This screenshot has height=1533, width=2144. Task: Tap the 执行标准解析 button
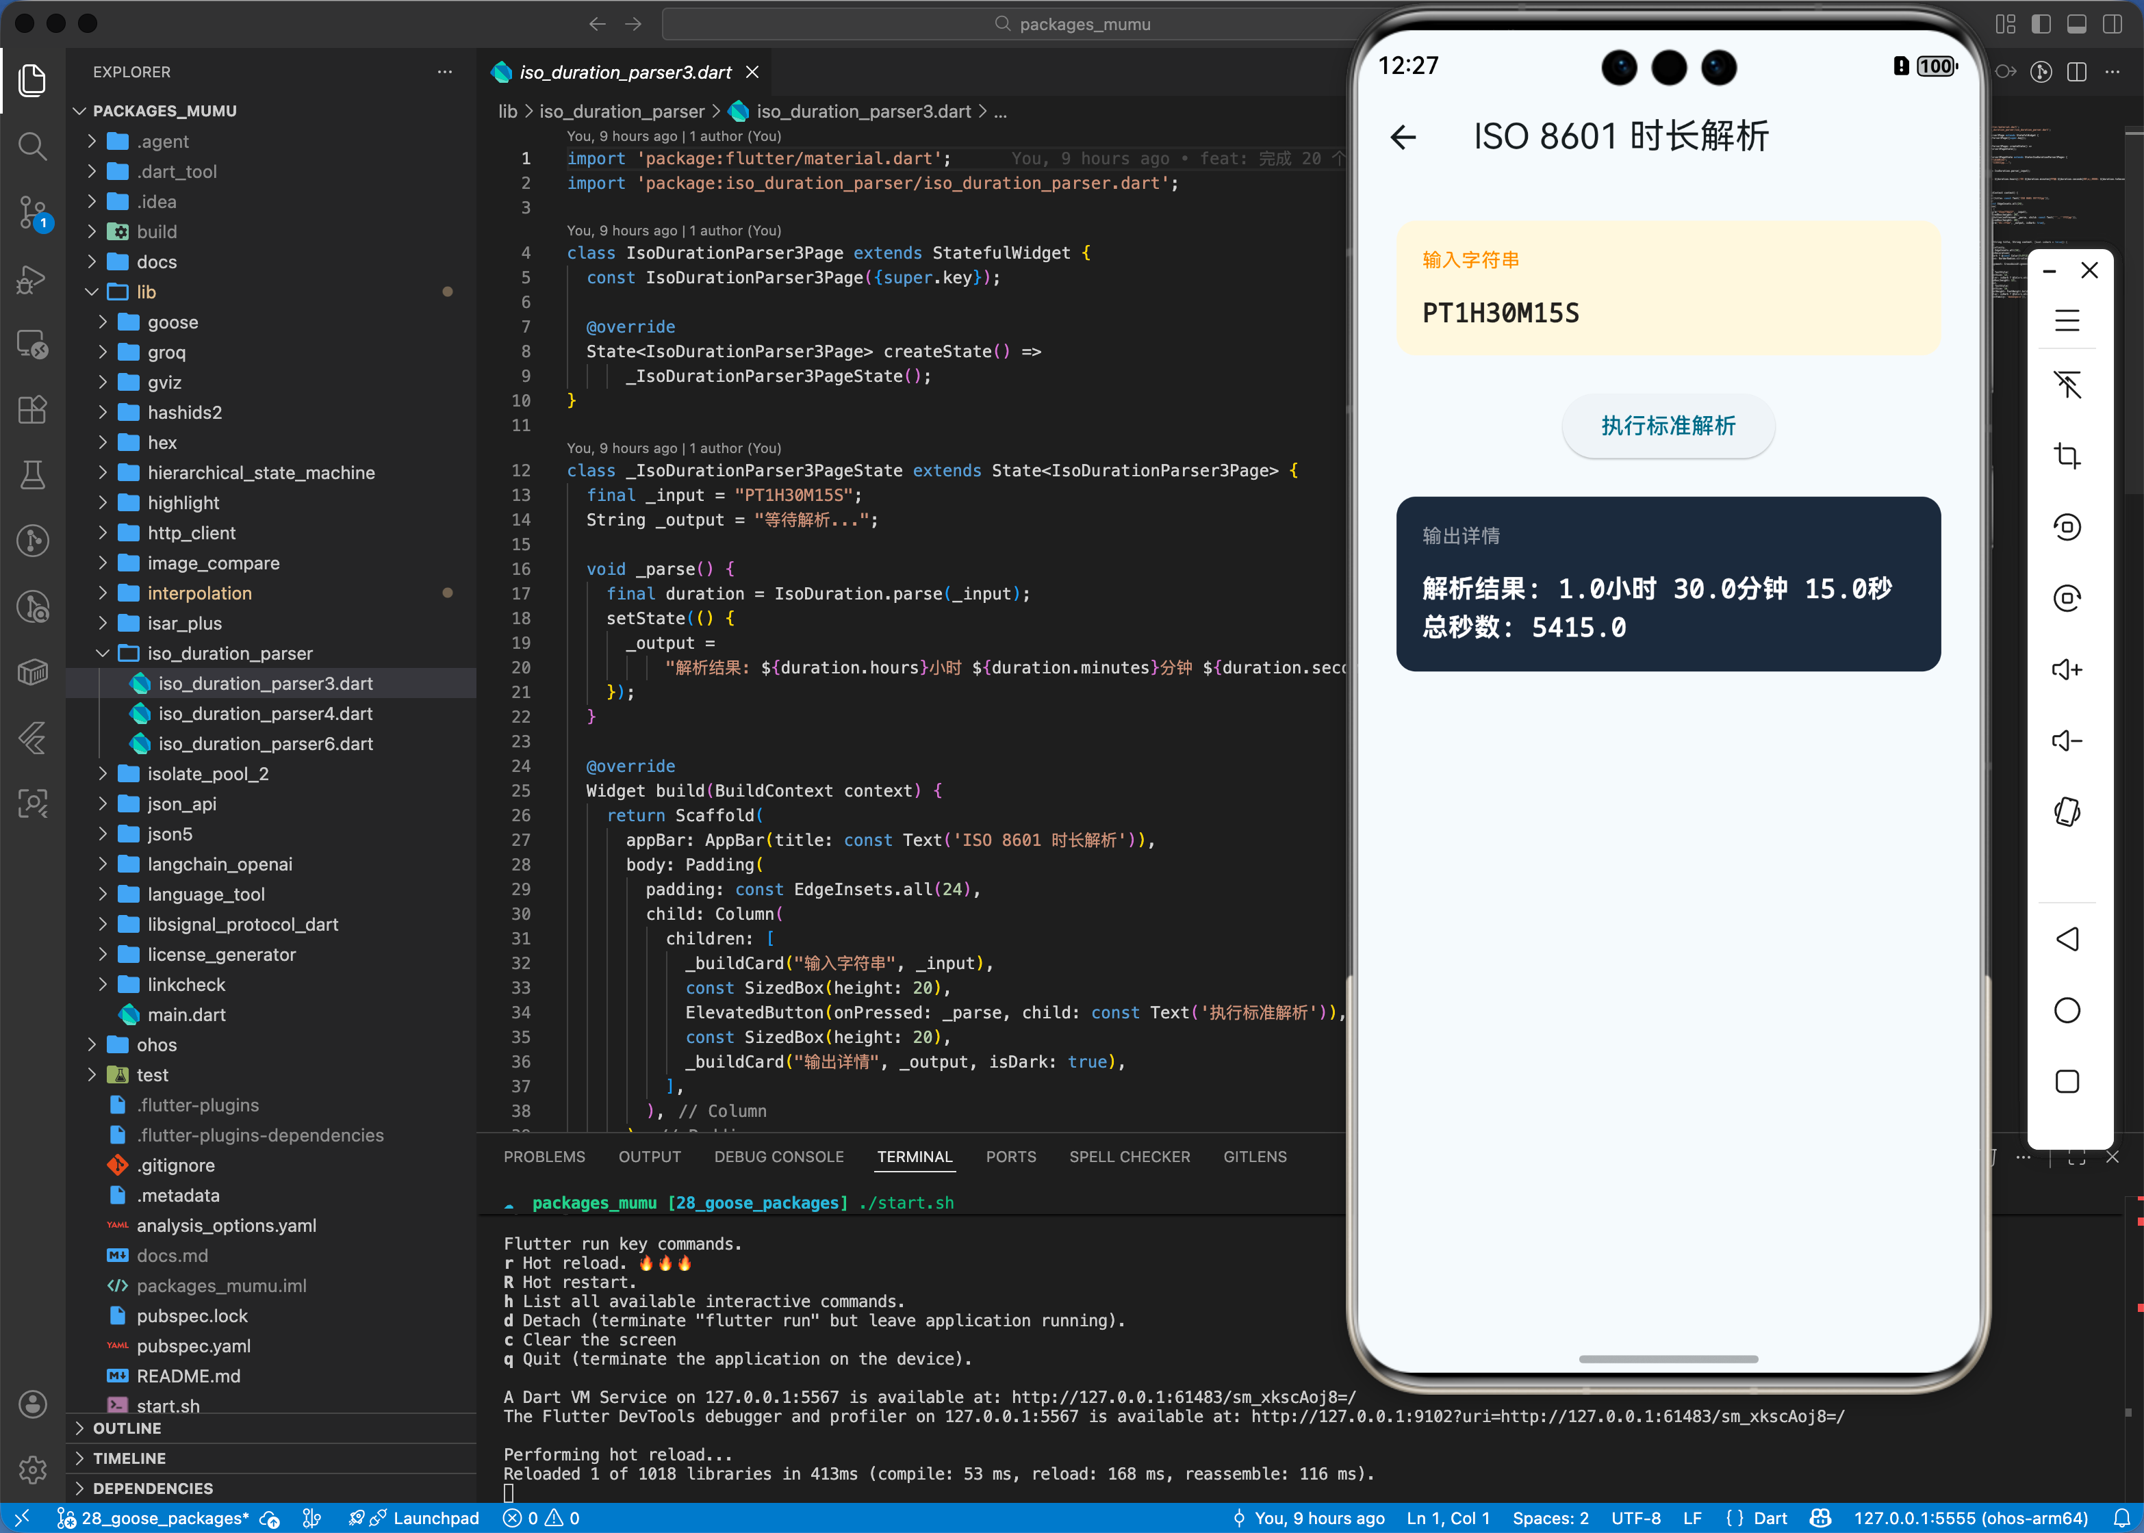[1668, 426]
